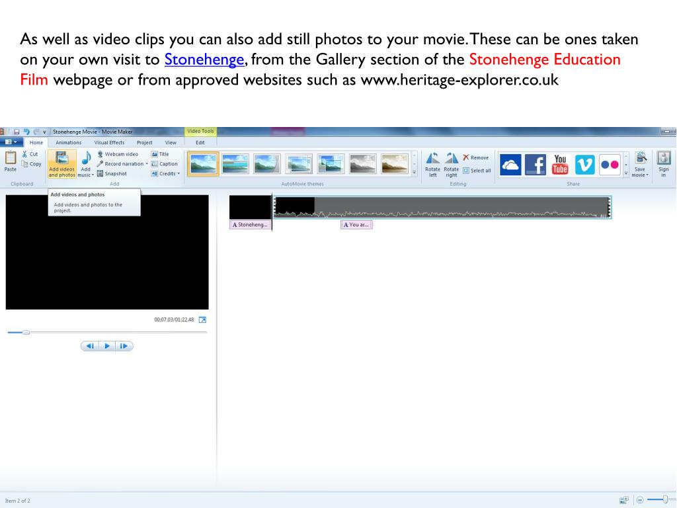Play the movie preview
This screenshot has width=677, height=508.
click(x=107, y=346)
